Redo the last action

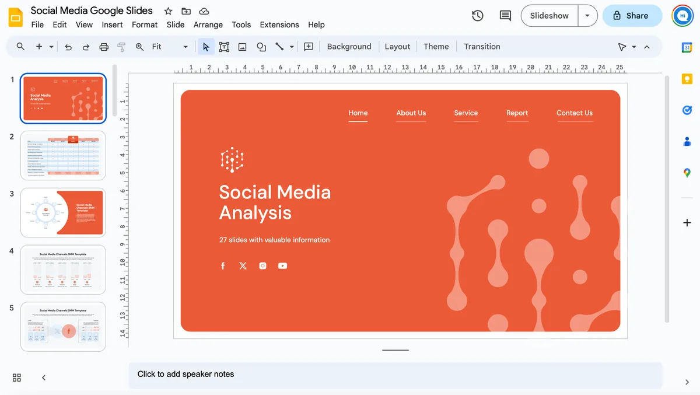point(86,47)
